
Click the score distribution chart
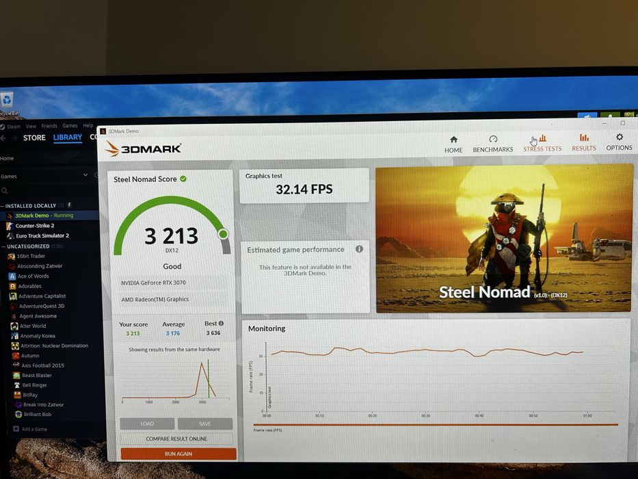pos(175,379)
